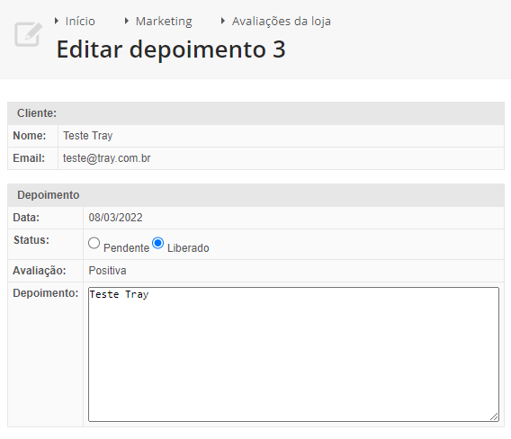511x439 pixels.
Task: Click the Editar depoimento 3 heading
Action: tap(171, 49)
